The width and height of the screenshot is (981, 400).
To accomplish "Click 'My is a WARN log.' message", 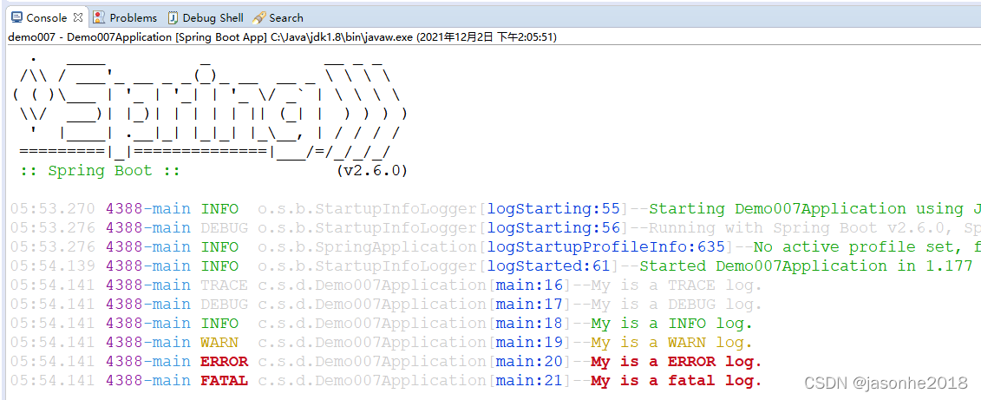I will (672, 343).
